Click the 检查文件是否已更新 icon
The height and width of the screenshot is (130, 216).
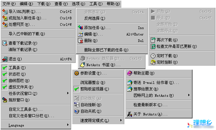coord(153,46)
